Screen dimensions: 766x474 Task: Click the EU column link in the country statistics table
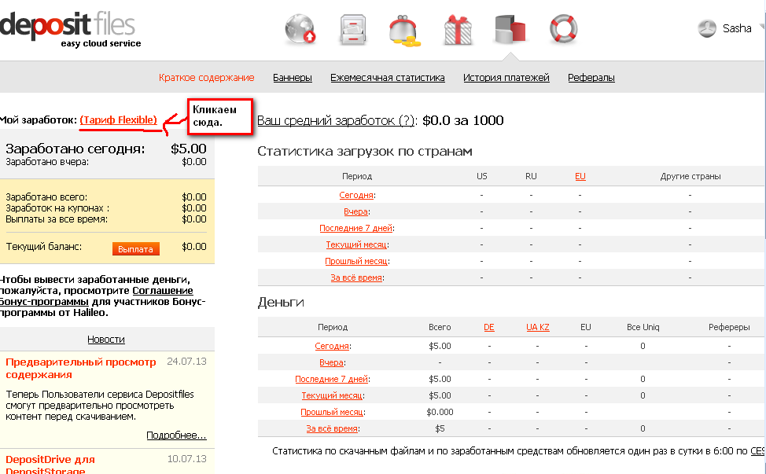(580, 176)
